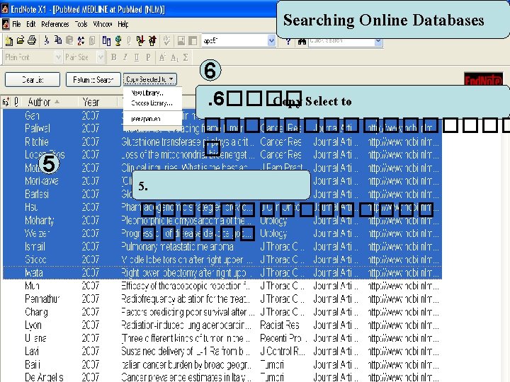Click the New Library toolbar icon
510x382 pixels.
pos(8,41)
